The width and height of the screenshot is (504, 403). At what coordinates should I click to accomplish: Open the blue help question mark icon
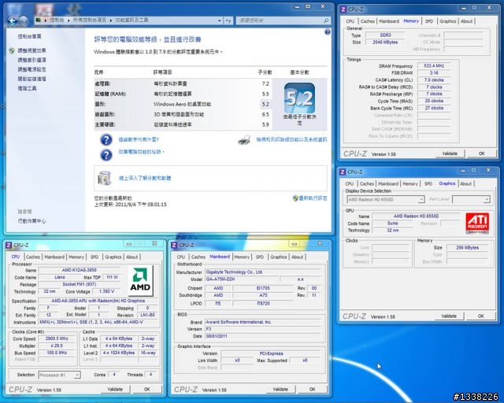pyautogui.click(x=328, y=31)
